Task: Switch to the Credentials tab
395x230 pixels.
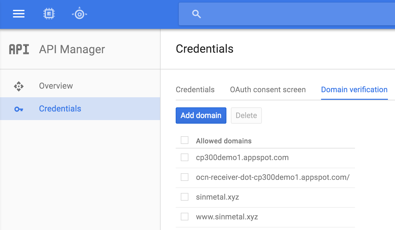Action: (195, 90)
